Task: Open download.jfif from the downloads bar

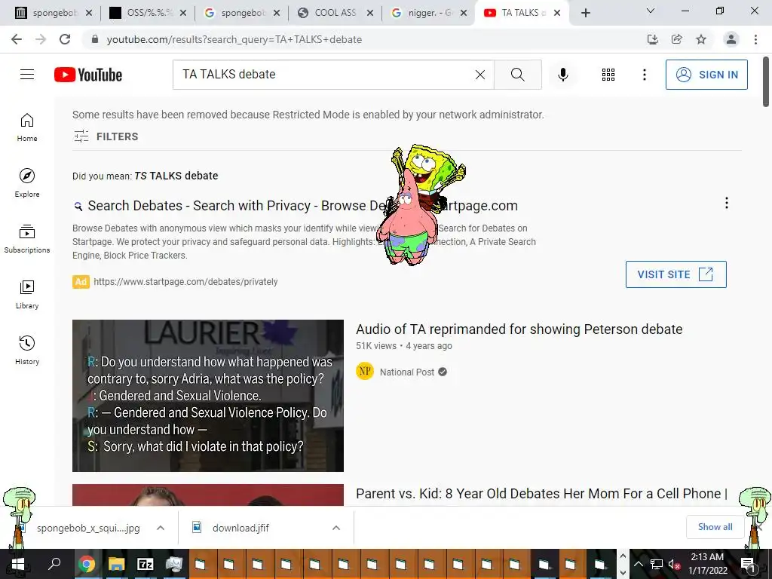Action: point(240,528)
